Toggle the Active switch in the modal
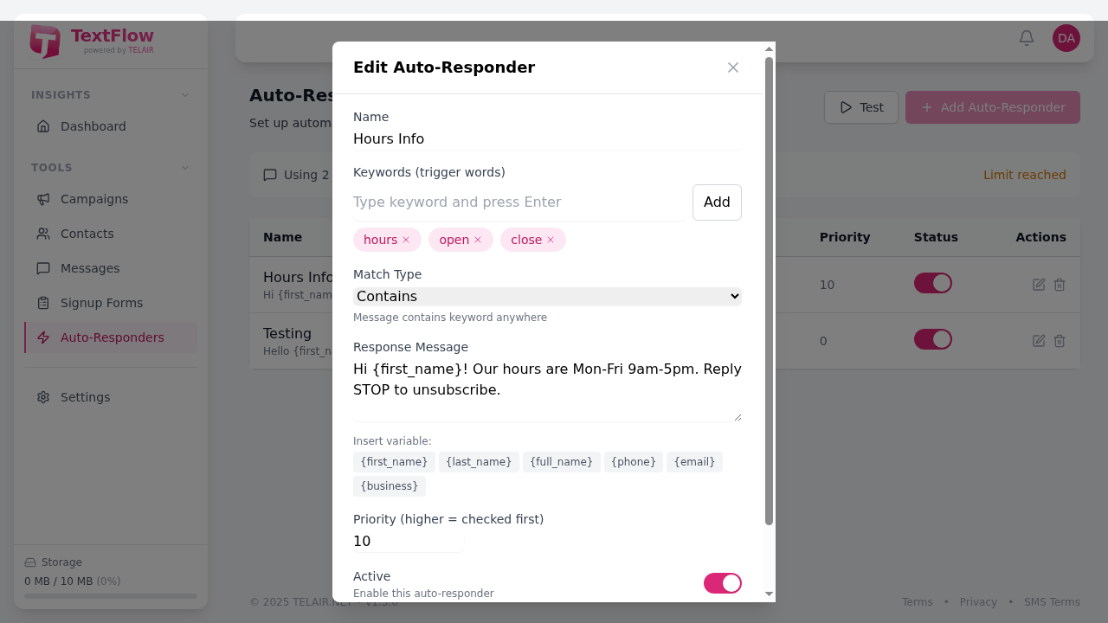The height and width of the screenshot is (623, 1108). [723, 583]
